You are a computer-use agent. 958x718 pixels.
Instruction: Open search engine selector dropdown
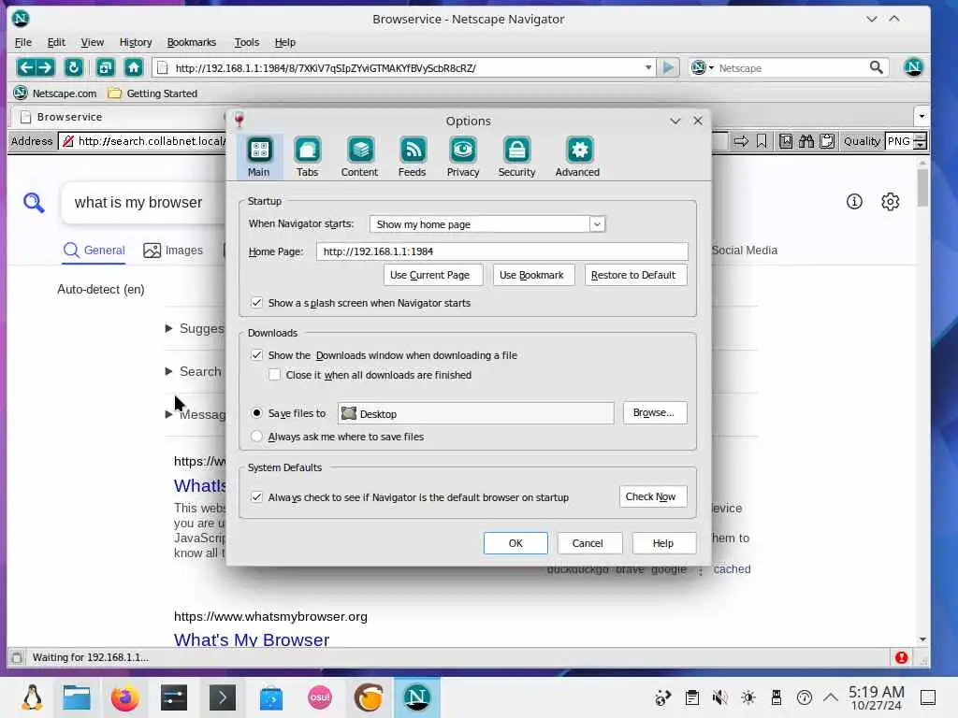(703, 67)
